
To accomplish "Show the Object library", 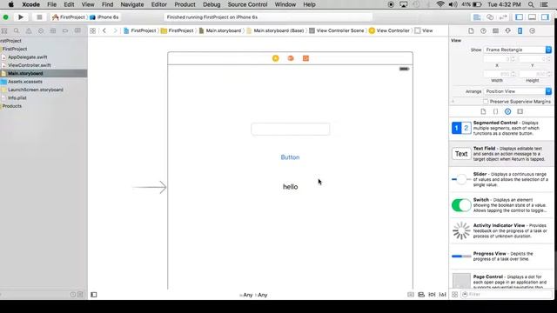I will [x=508, y=111].
